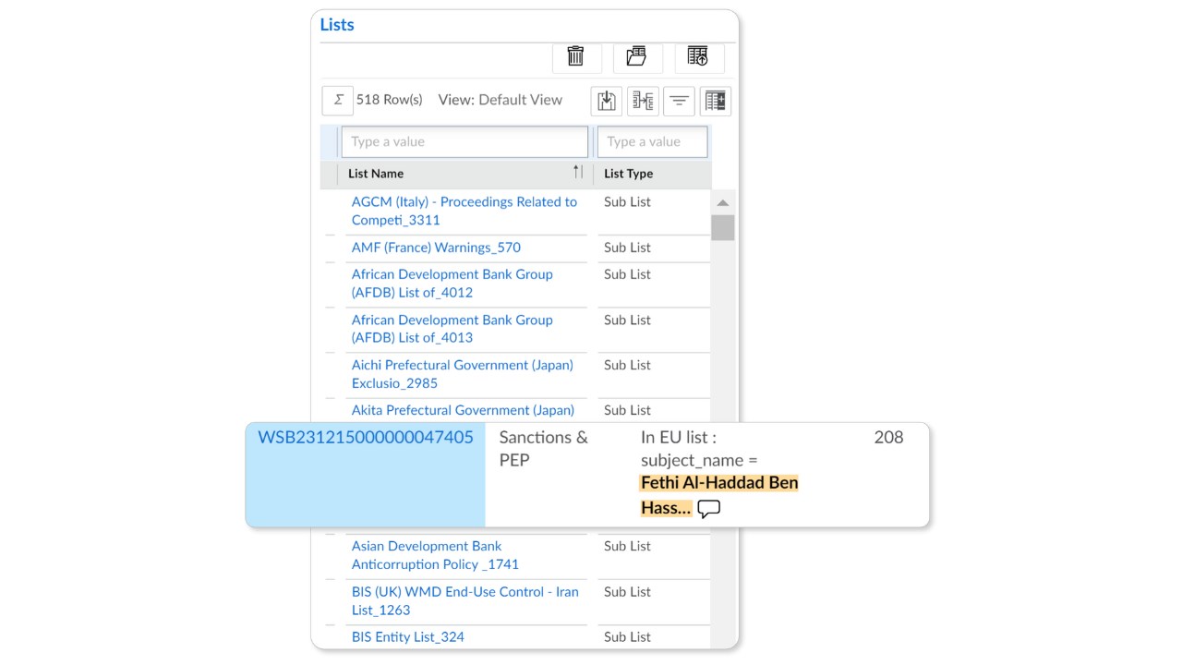Open AMF (France) Warnings_570 link
Image resolution: width=1182 pixels, height=665 pixels.
pyautogui.click(x=436, y=248)
